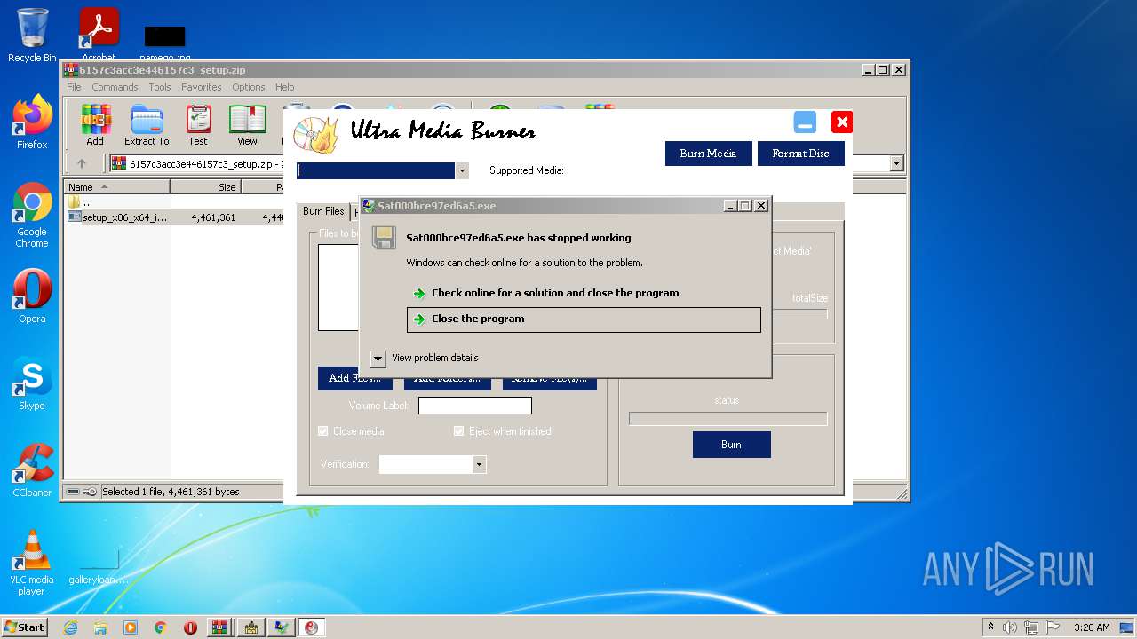
Task: Click the Format Disc button
Action: click(x=800, y=154)
